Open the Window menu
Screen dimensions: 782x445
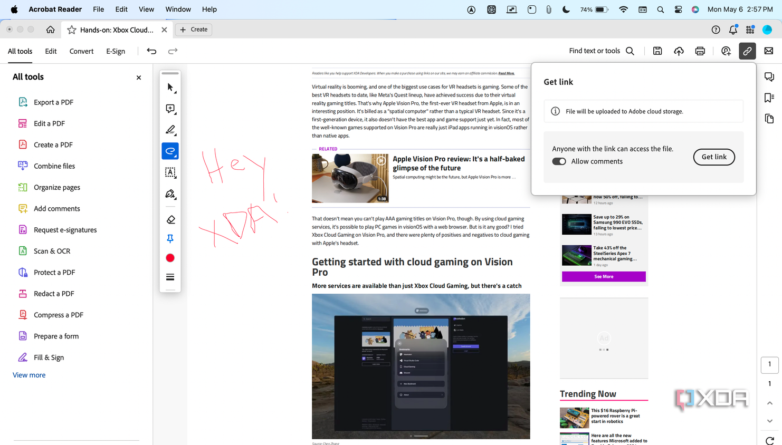click(178, 9)
